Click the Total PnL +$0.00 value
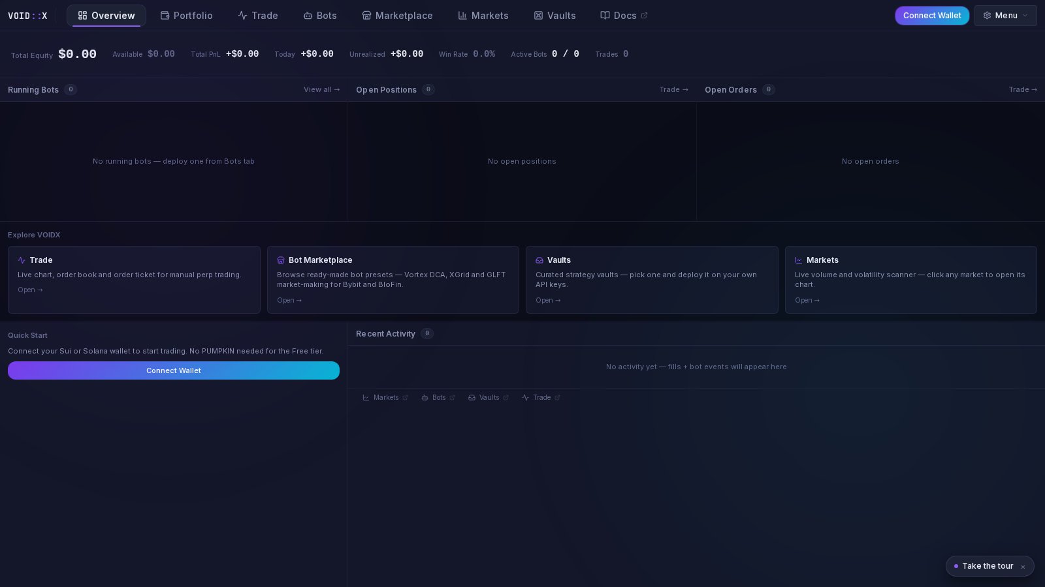This screenshot has height=587, width=1045. tap(242, 54)
